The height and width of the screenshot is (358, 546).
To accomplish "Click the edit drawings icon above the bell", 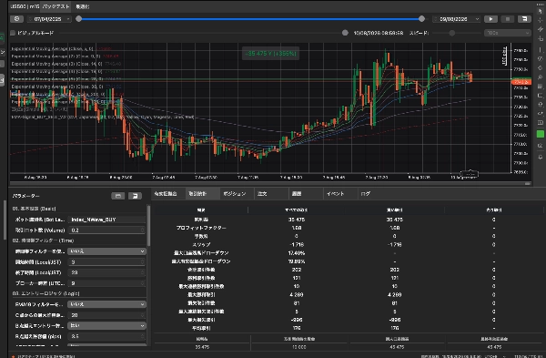I will tap(540, 146).
